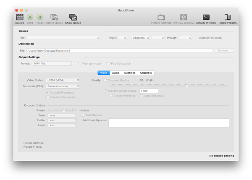
Task: Enable 2-pass encoding checkbox
Action: [x=111, y=96]
